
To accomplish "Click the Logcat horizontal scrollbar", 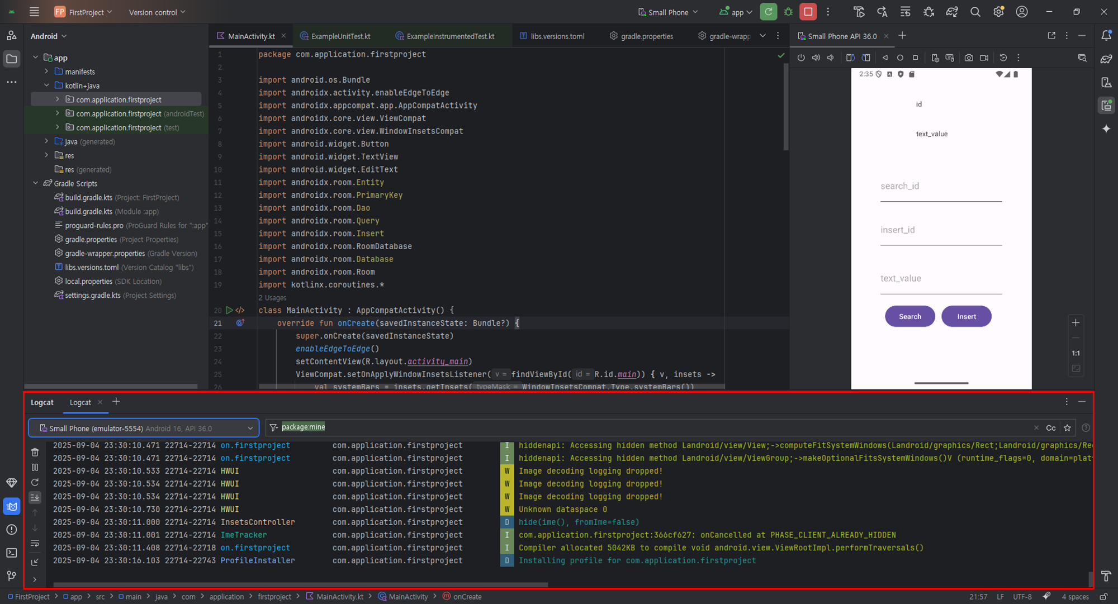I will pyautogui.click(x=300, y=584).
